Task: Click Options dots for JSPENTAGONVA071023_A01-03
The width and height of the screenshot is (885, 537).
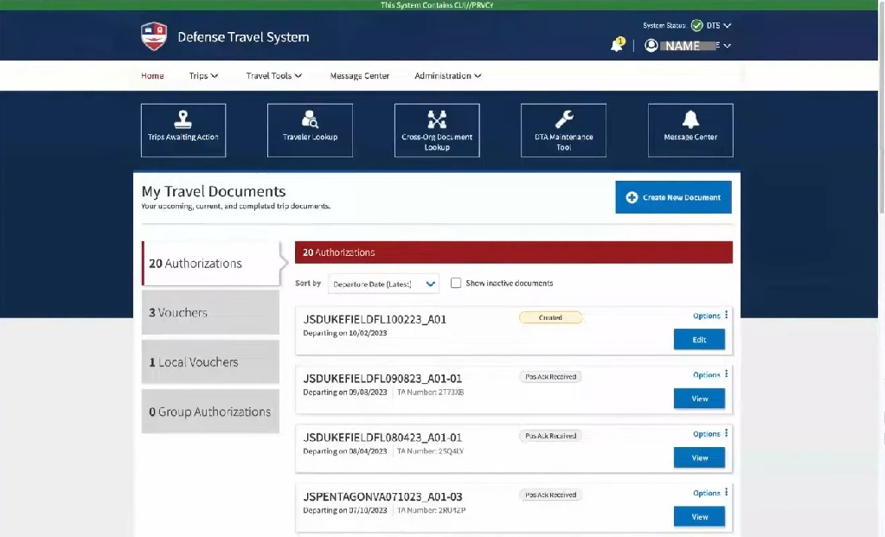Action: click(x=727, y=492)
